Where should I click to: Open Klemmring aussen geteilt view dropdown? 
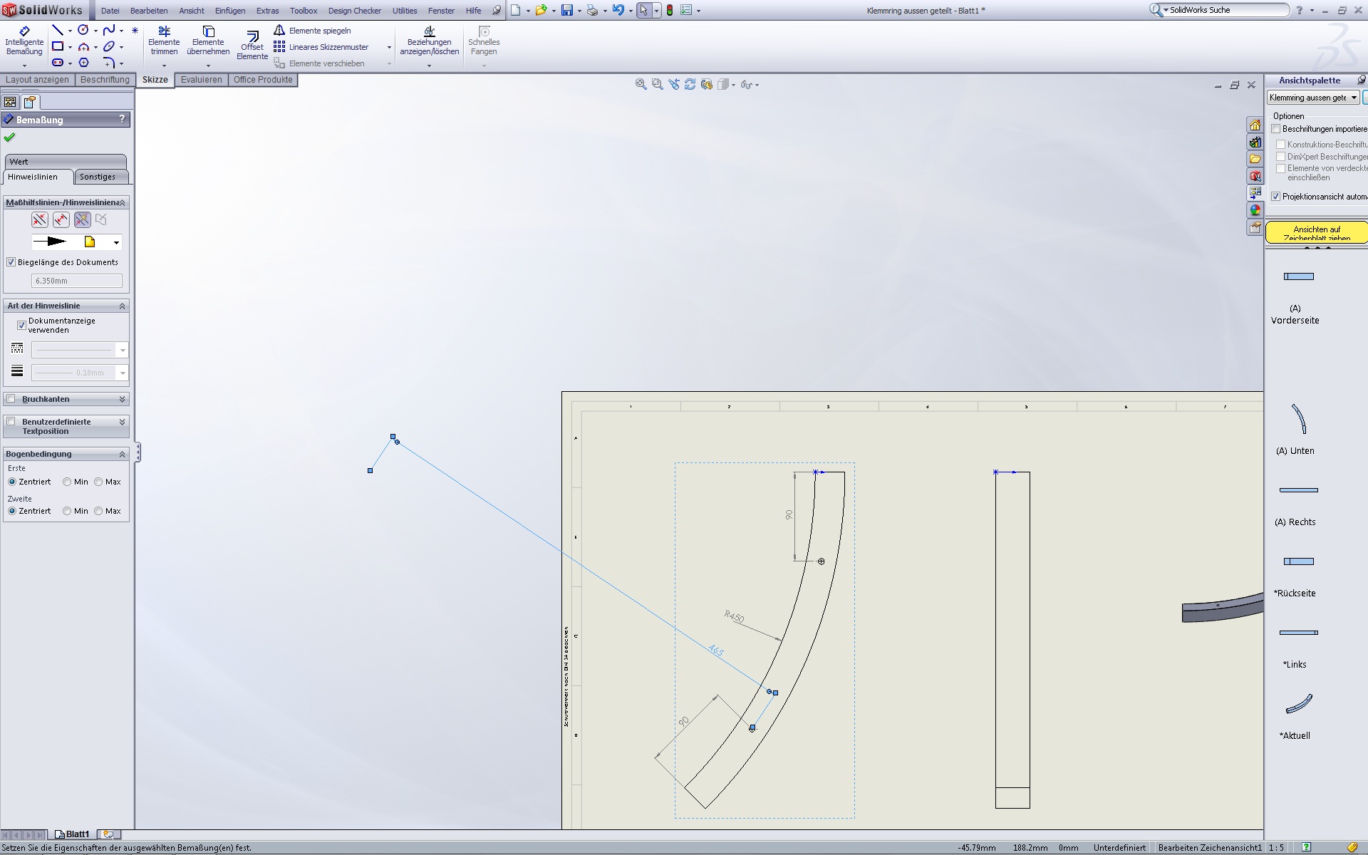tap(1354, 98)
